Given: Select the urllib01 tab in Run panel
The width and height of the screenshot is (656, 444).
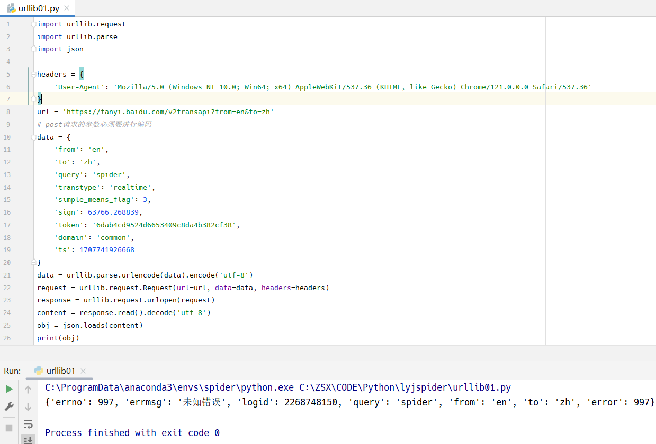Looking at the screenshot, I should click(x=60, y=371).
